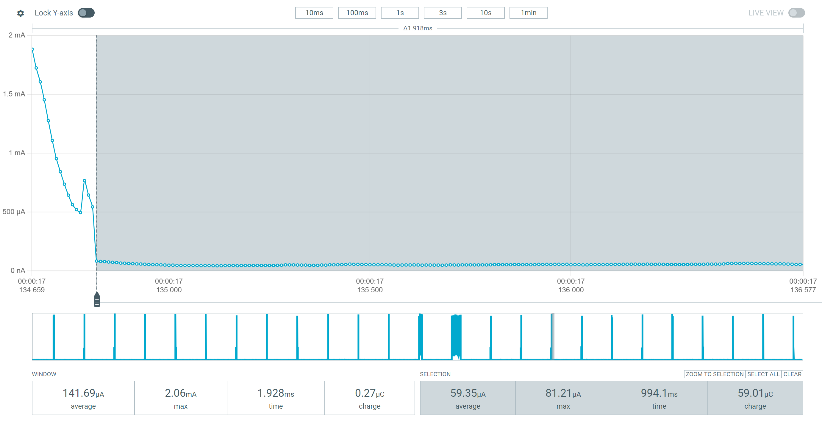The image size is (822, 425).
Task: Click the 500 µA Y-axis label
Action: click(14, 212)
